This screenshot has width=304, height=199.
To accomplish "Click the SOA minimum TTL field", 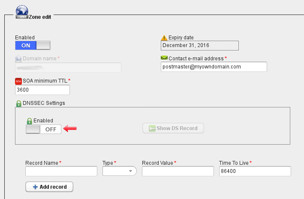I will point(42,90).
